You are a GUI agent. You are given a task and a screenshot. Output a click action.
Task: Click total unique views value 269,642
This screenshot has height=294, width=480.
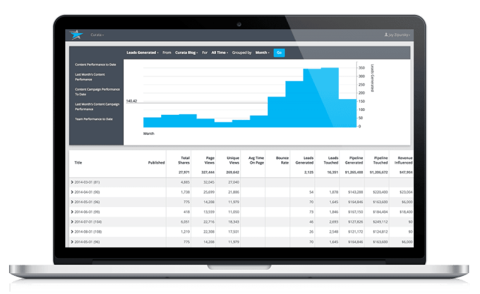(x=232, y=172)
